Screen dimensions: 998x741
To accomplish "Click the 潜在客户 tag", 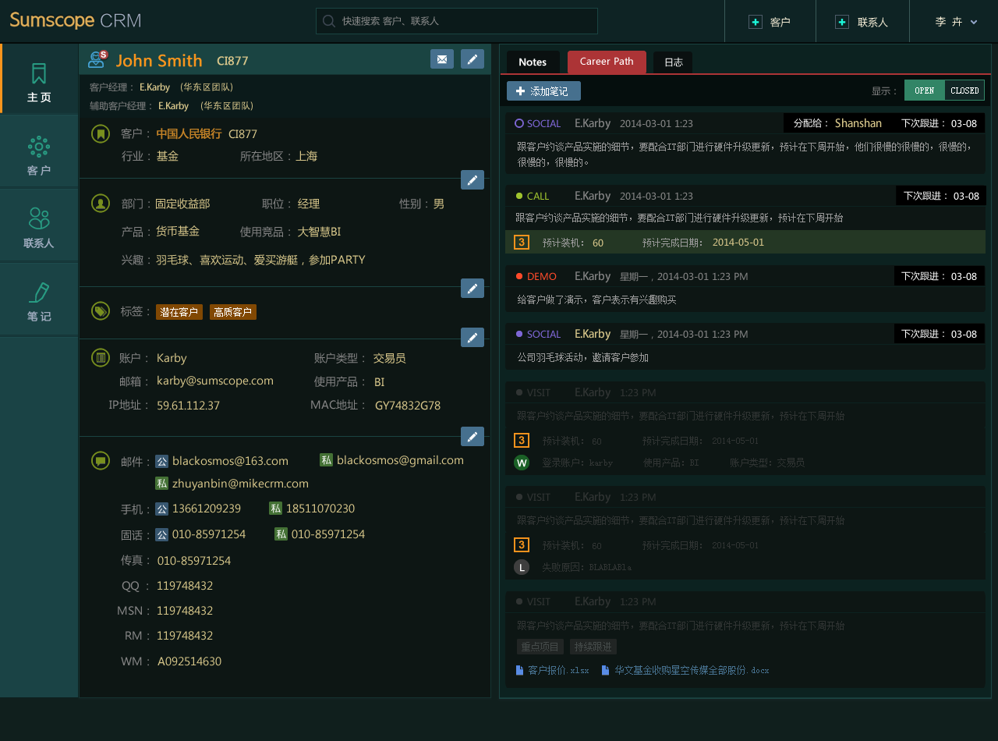I will [179, 312].
